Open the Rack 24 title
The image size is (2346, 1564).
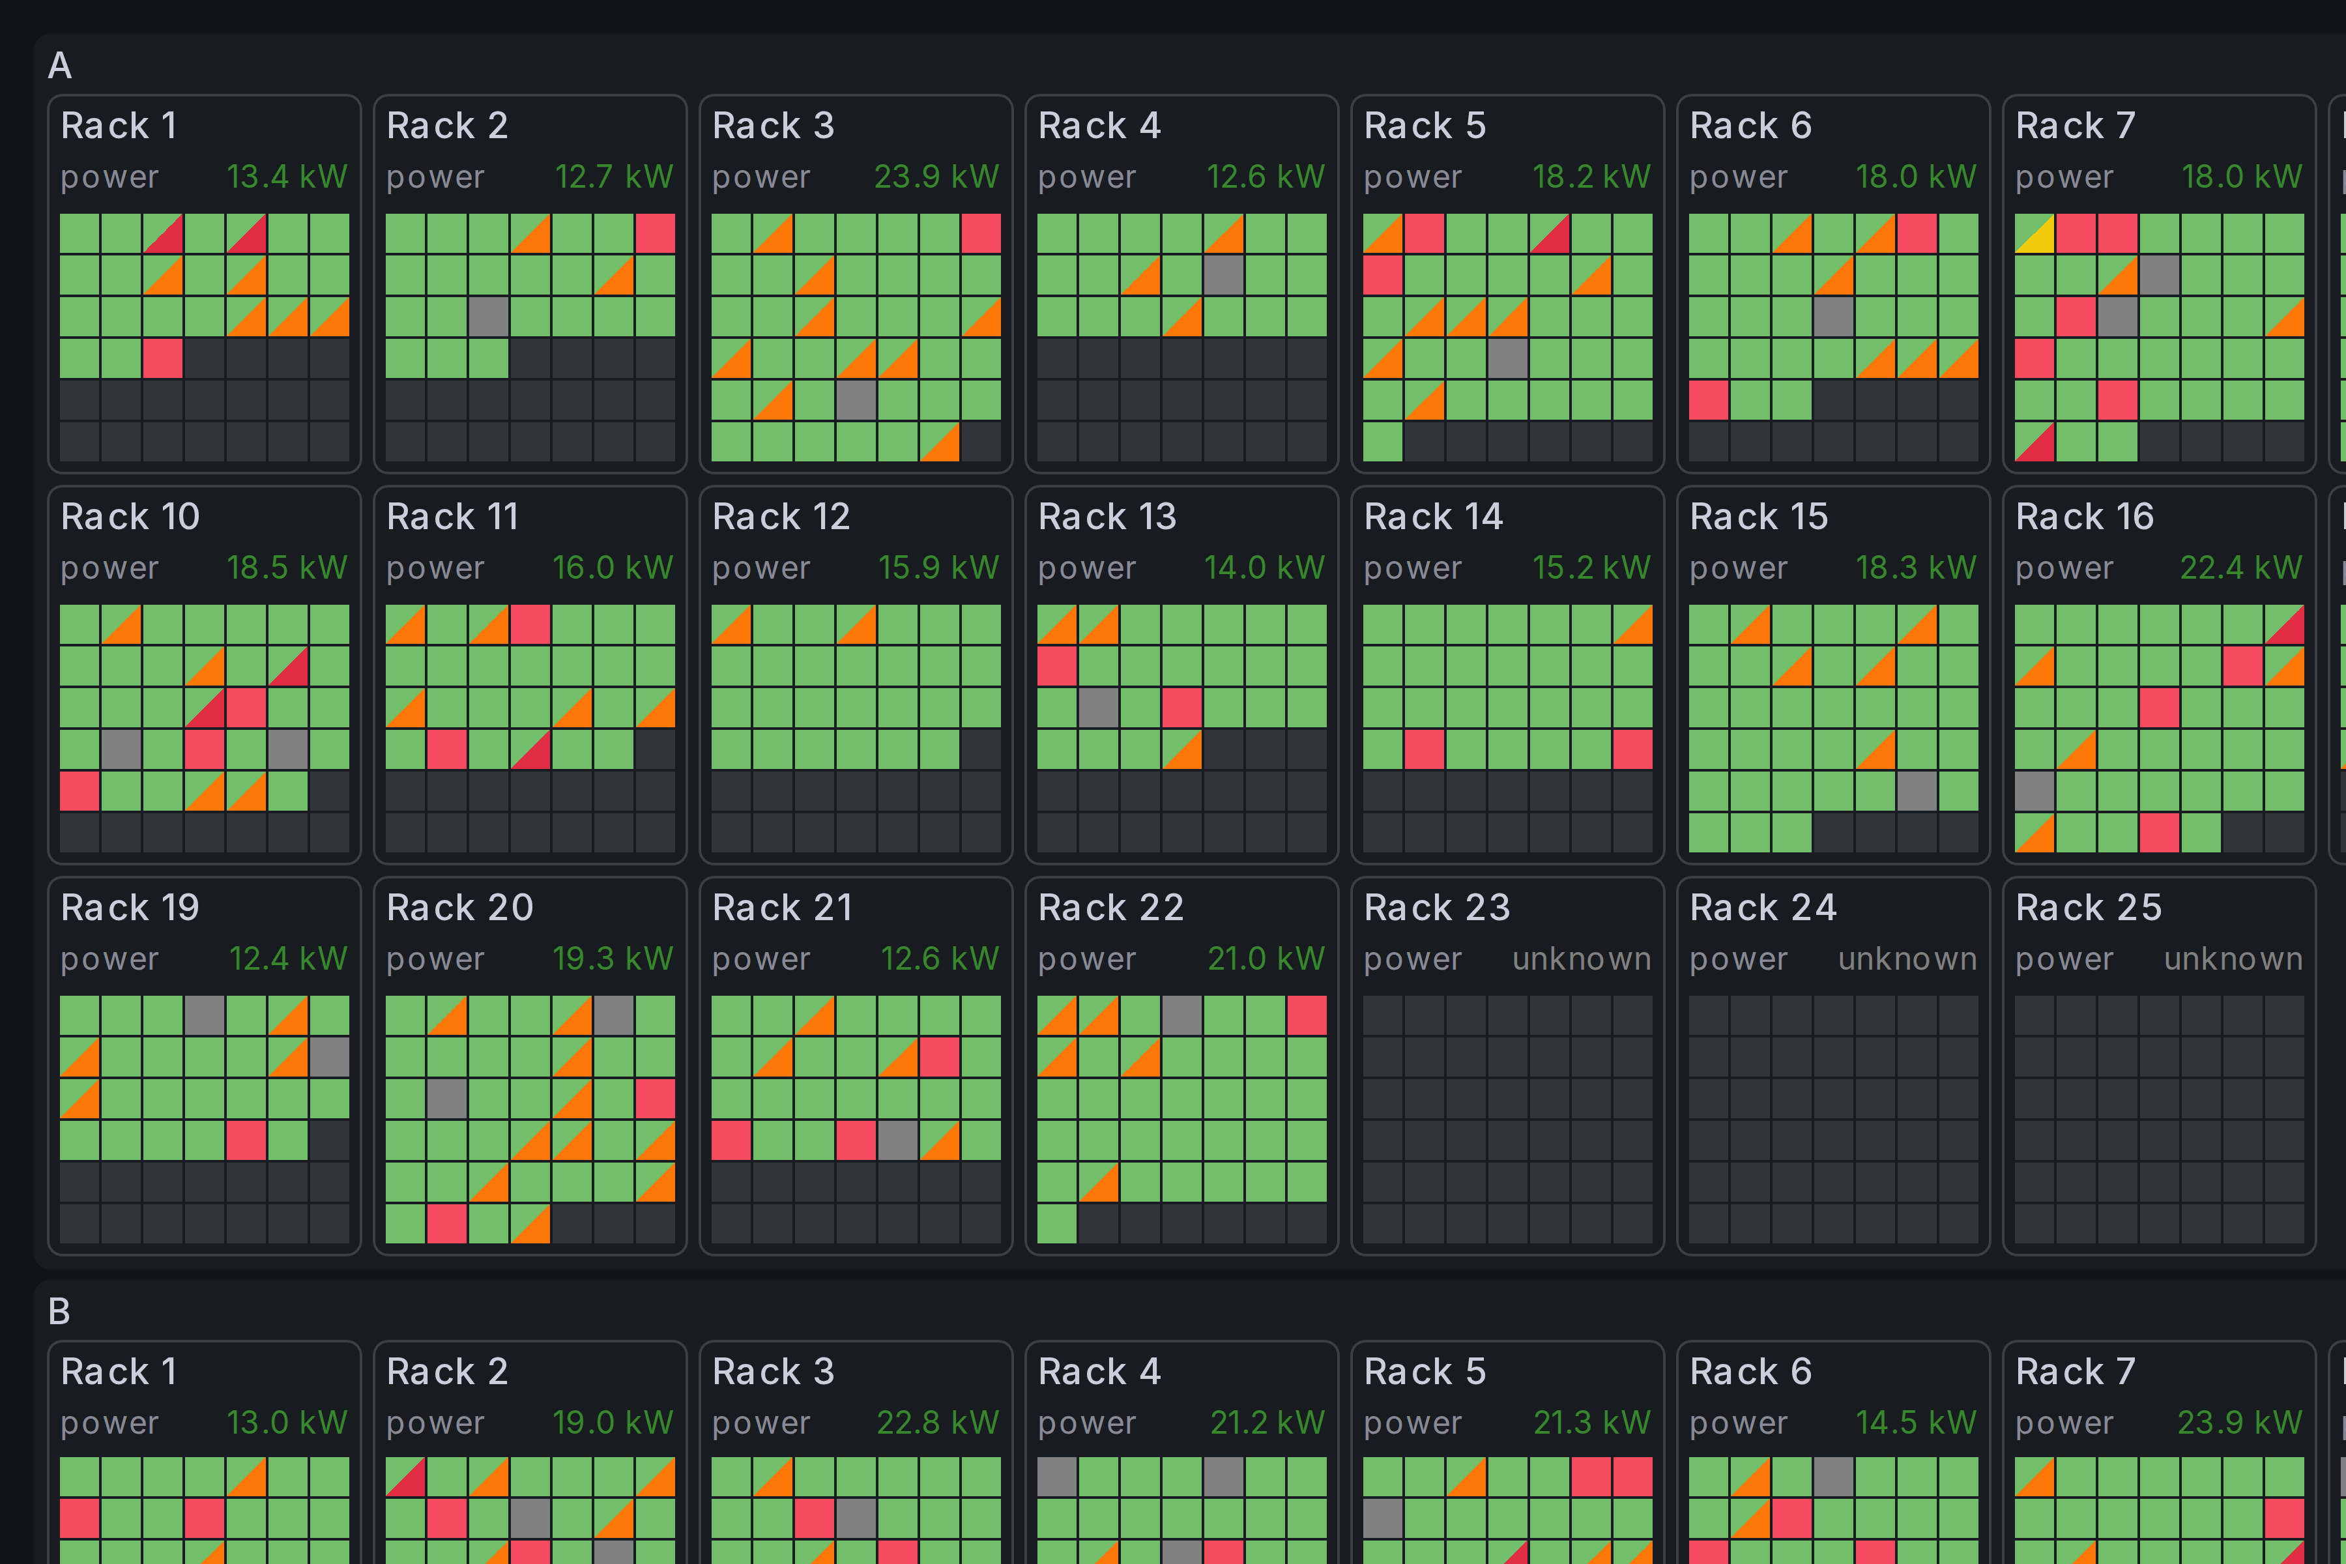(x=1763, y=908)
